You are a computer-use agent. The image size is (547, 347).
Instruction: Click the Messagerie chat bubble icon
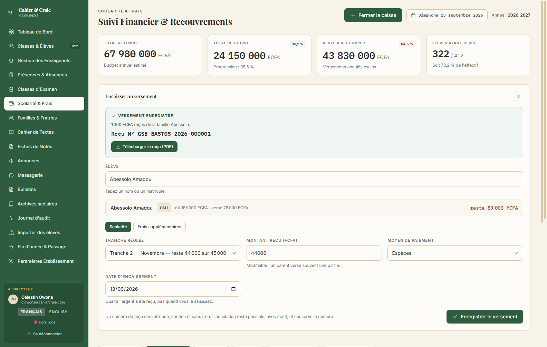pyautogui.click(x=11, y=175)
